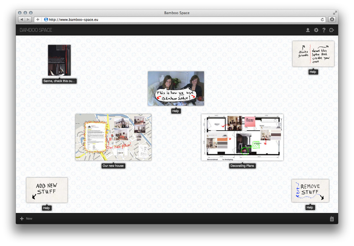Click the 'Sanne, check this ou...' label
This screenshot has height=246, width=354.
coord(59,81)
